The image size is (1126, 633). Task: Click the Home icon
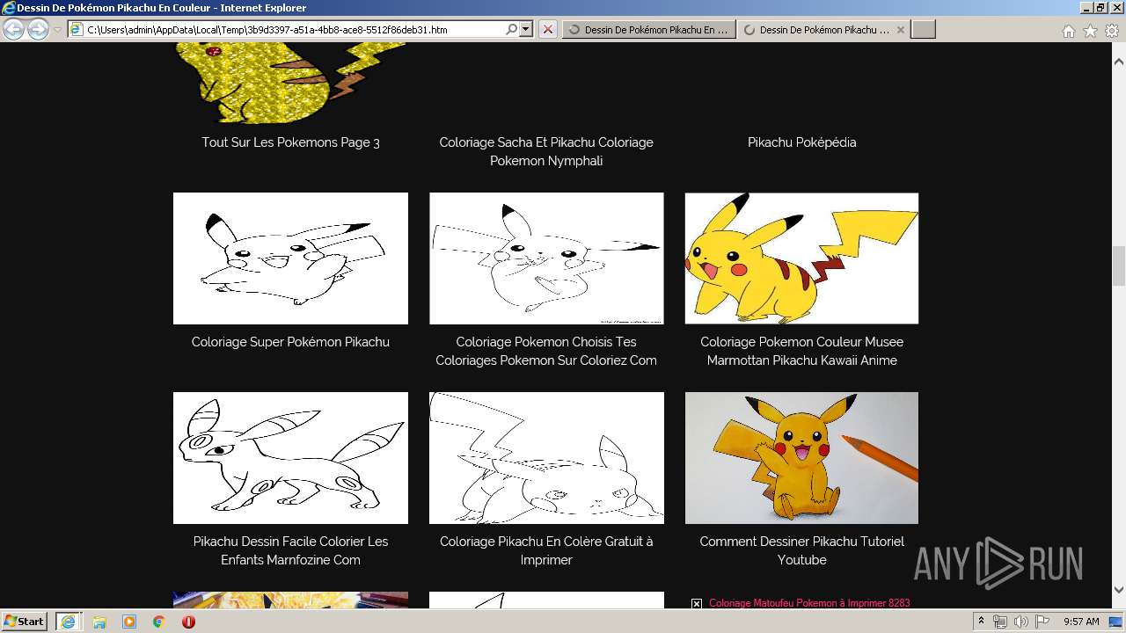click(x=1068, y=31)
